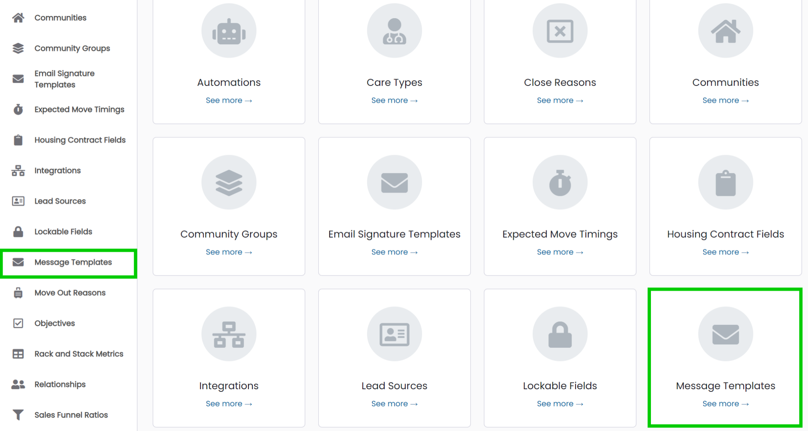Image resolution: width=808 pixels, height=431 pixels.
Task: Open Relationships in the sidebar menu
Action: tap(60, 384)
